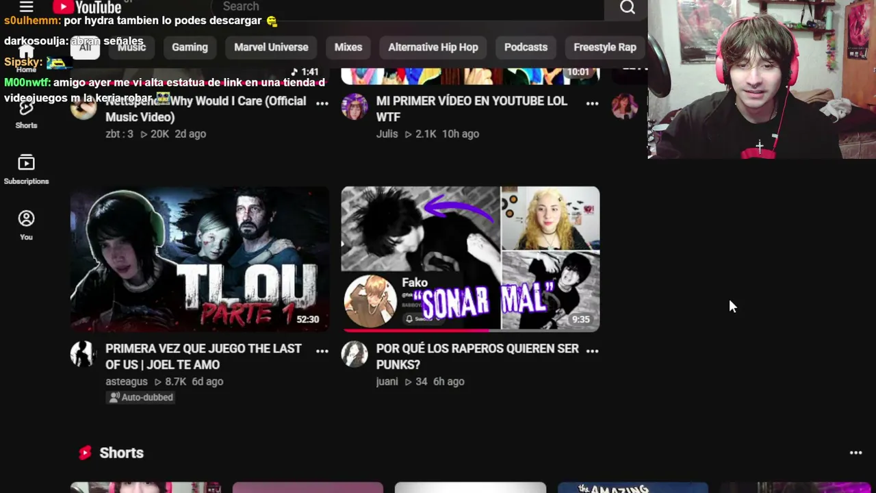Open the "SONAR MAL" video thumbnail

point(470,259)
